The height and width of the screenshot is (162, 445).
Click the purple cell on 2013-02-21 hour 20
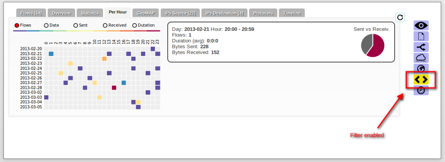pos(143,54)
